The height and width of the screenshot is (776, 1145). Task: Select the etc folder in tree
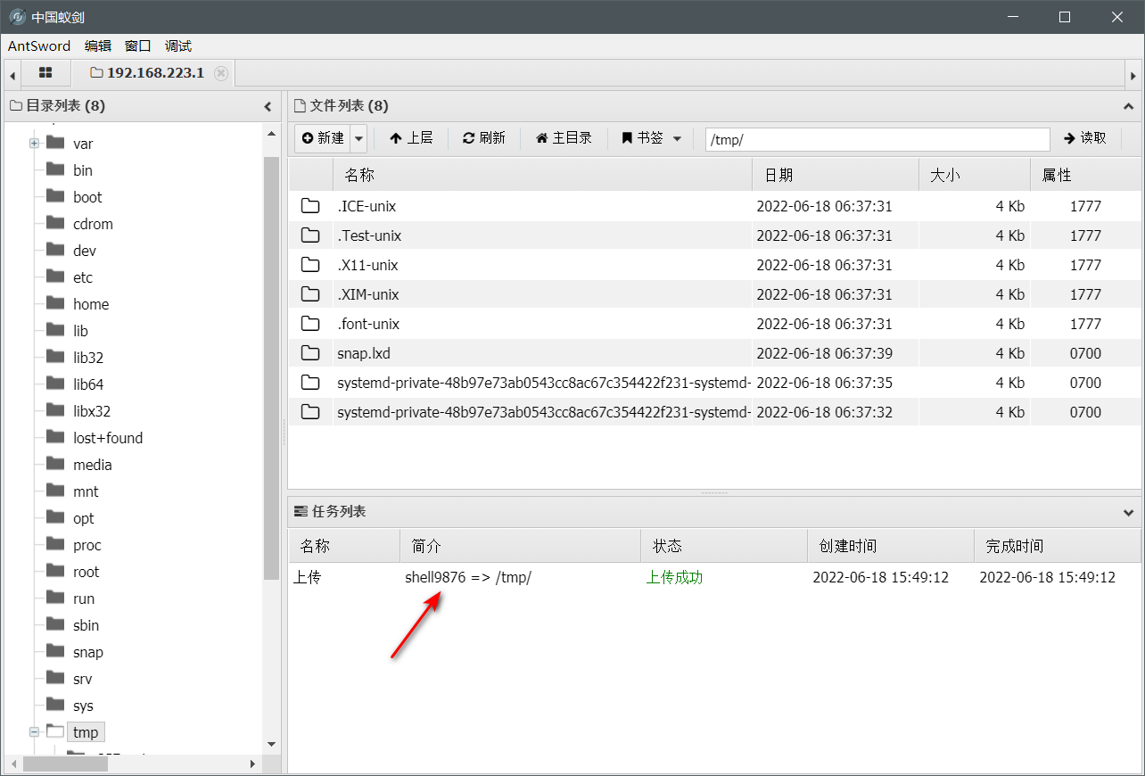coord(83,277)
